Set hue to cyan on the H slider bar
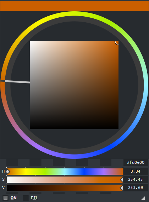The width and height of the screenshot is (149, 202). point(65,172)
